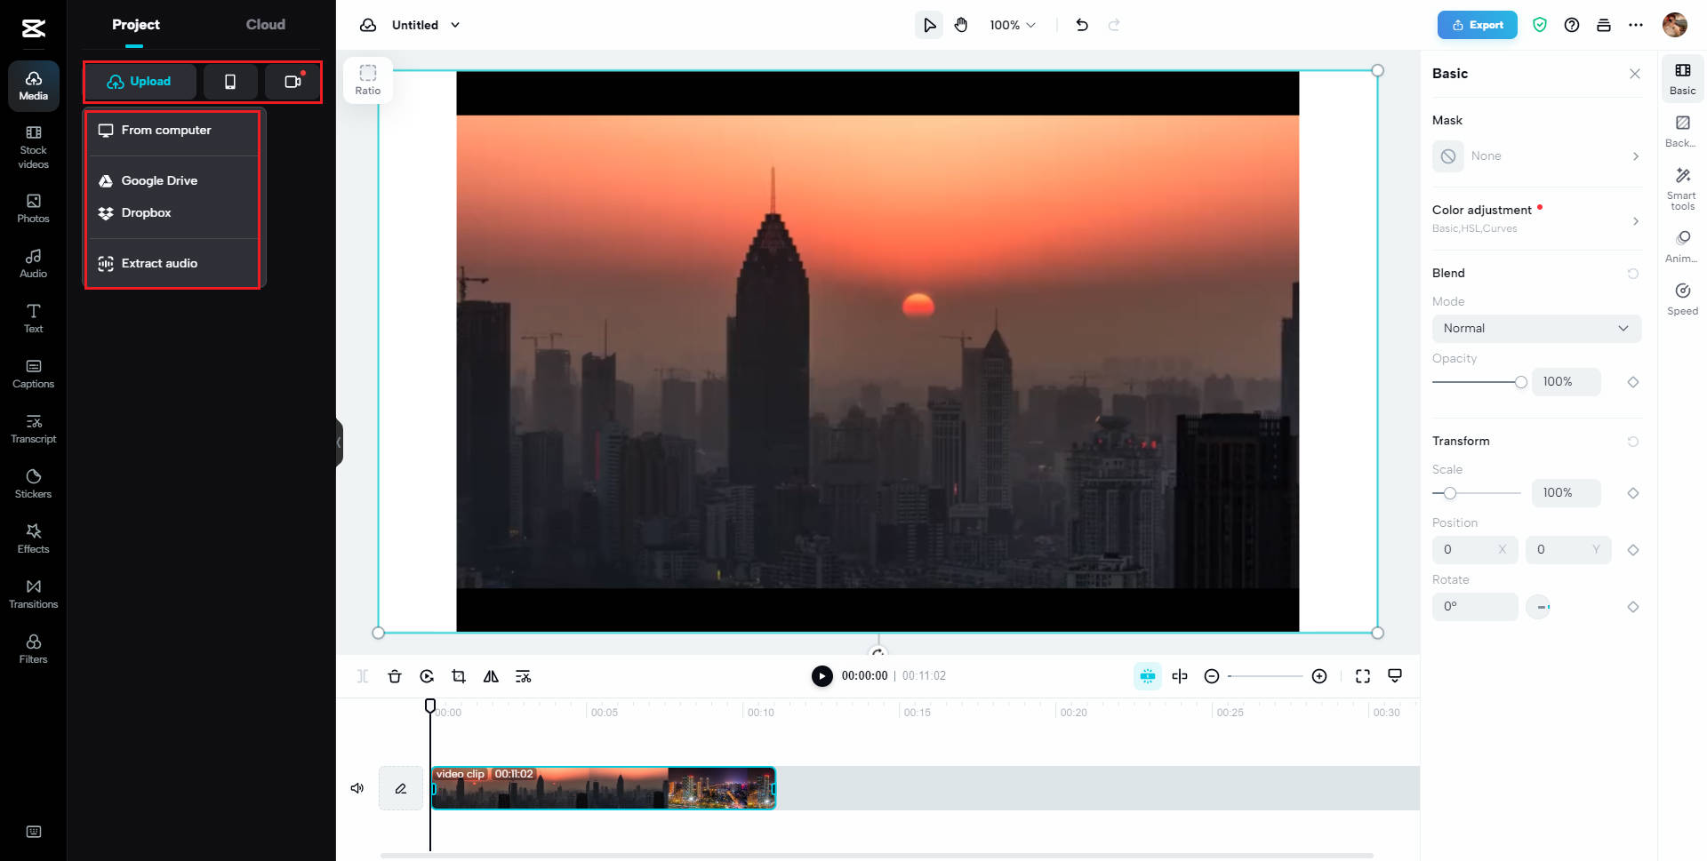Expand the Mask options chevron
Image resolution: width=1707 pixels, height=861 pixels.
point(1636,156)
